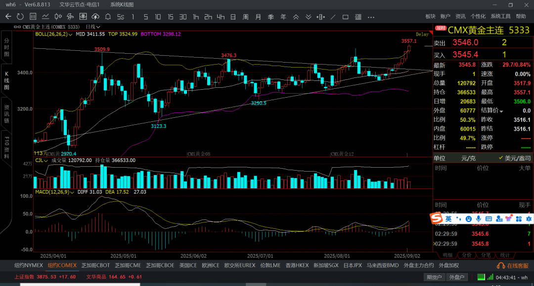The image size is (534, 286).
Task: Click the zigzag lightning chart icon
Action: pos(71,17)
